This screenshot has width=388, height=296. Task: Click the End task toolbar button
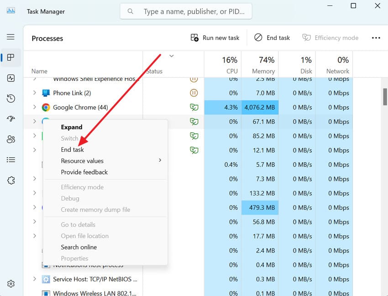(x=272, y=38)
